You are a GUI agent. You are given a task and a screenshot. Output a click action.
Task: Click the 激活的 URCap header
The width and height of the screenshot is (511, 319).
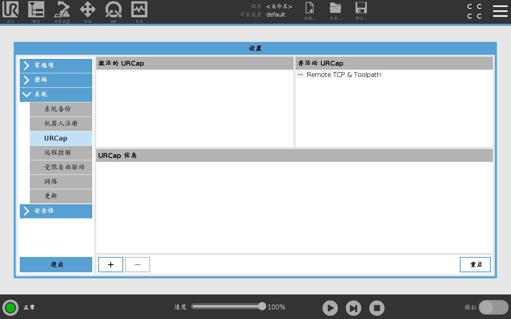195,63
